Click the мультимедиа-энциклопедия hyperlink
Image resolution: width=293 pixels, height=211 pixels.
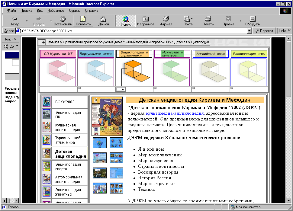coord(175,113)
